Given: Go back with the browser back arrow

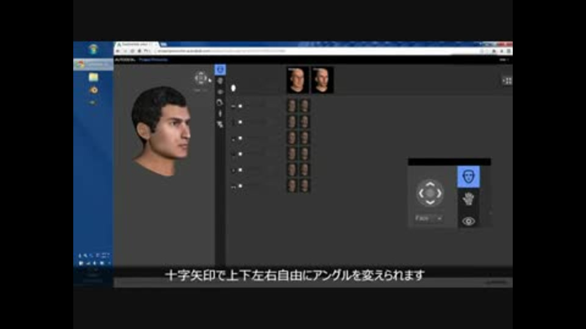Looking at the screenshot, I should pos(118,51).
